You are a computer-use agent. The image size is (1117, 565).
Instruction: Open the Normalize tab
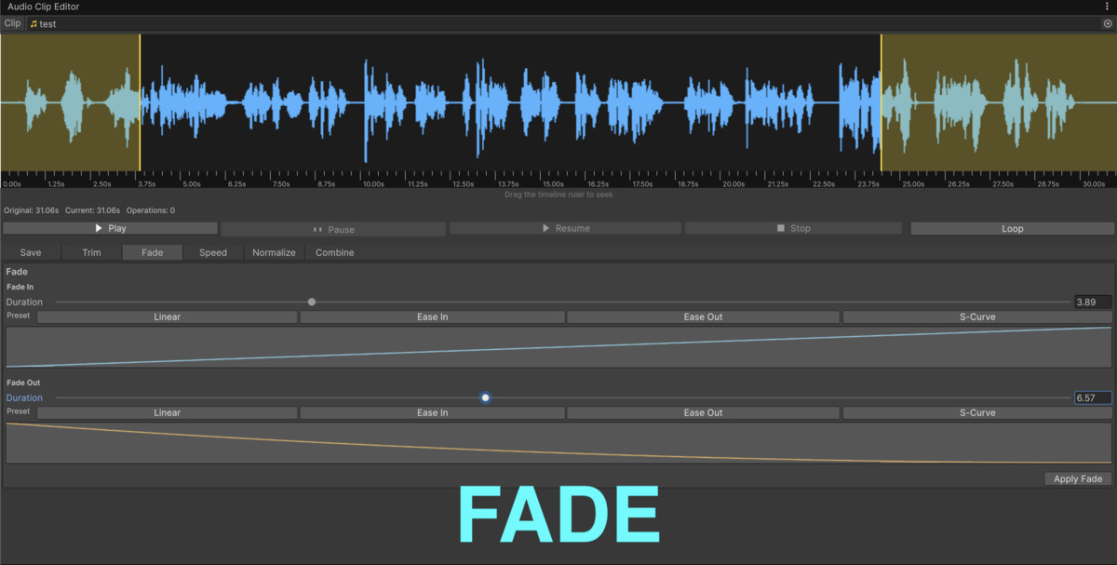pos(274,252)
